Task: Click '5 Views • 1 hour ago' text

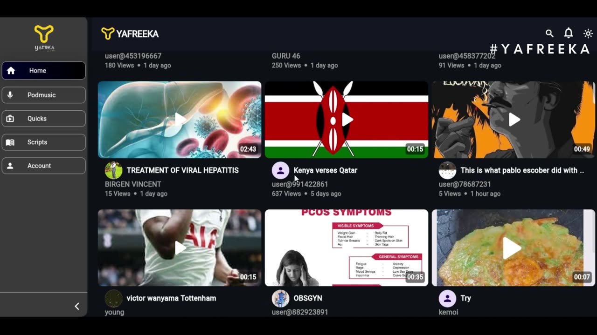Action: click(470, 194)
